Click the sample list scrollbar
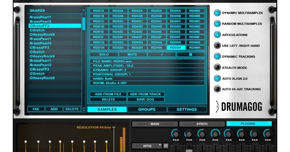The height and width of the screenshot is (152, 290). tap(84, 24)
